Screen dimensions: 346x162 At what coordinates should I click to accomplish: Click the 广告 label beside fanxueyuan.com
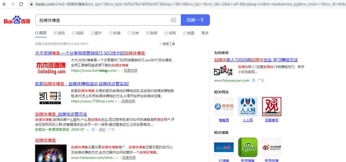coord(261,80)
